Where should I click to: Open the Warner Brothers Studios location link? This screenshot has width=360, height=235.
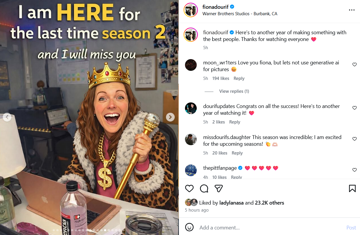coord(240,14)
